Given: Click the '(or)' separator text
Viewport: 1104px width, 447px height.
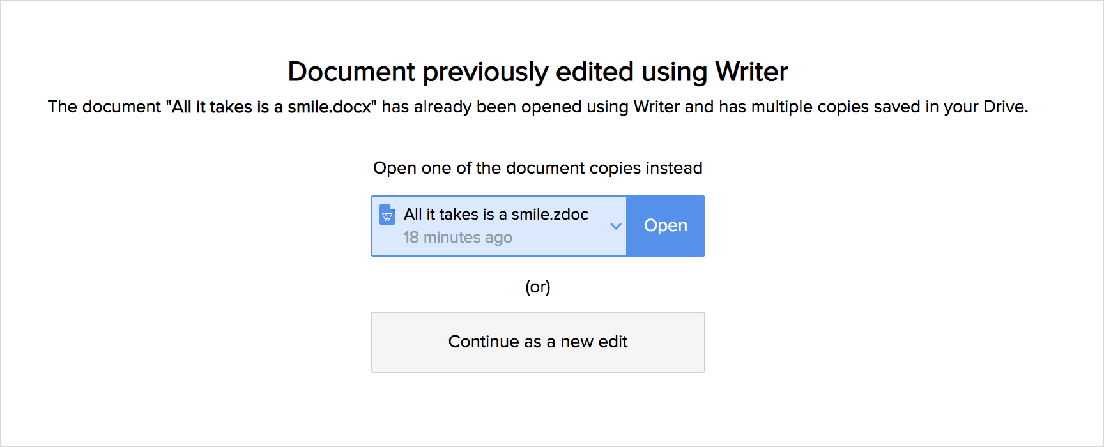Looking at the screenshot, I should point(538,287).
